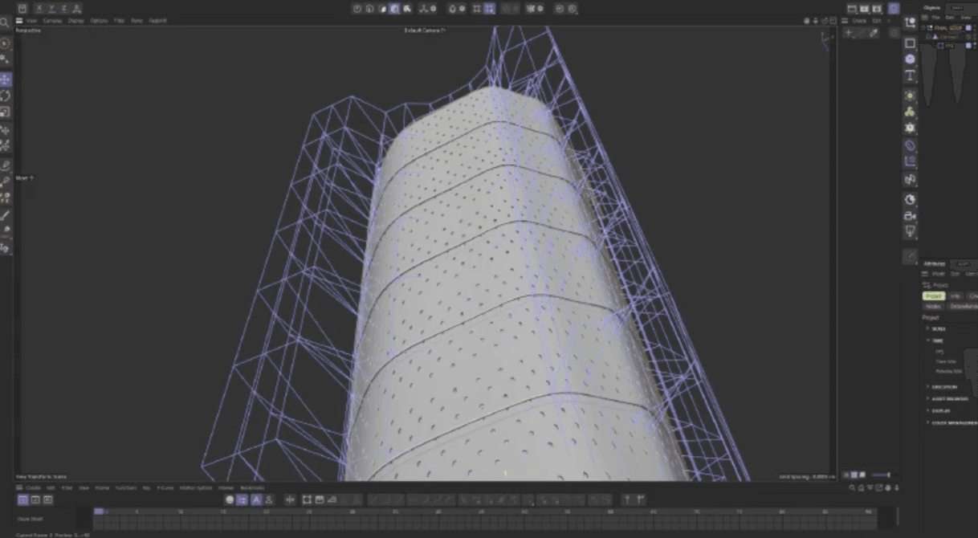This screenshot has width=978, height=538.
Task: Expand the COLOR MANAGEMENT section
Action: (952, 422)
